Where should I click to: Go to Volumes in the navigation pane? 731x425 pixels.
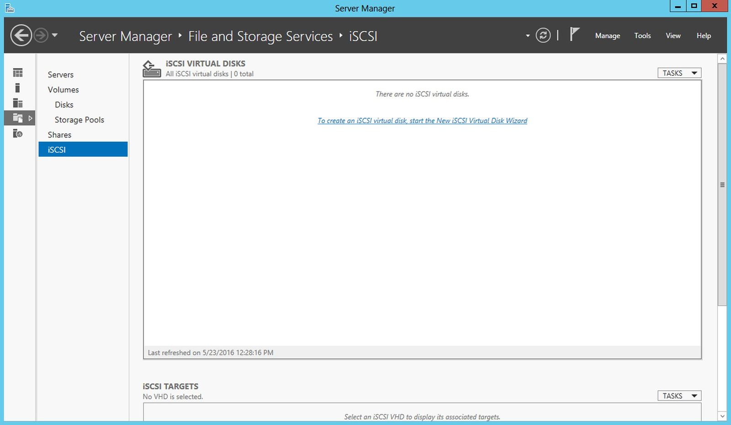[64, 90]
